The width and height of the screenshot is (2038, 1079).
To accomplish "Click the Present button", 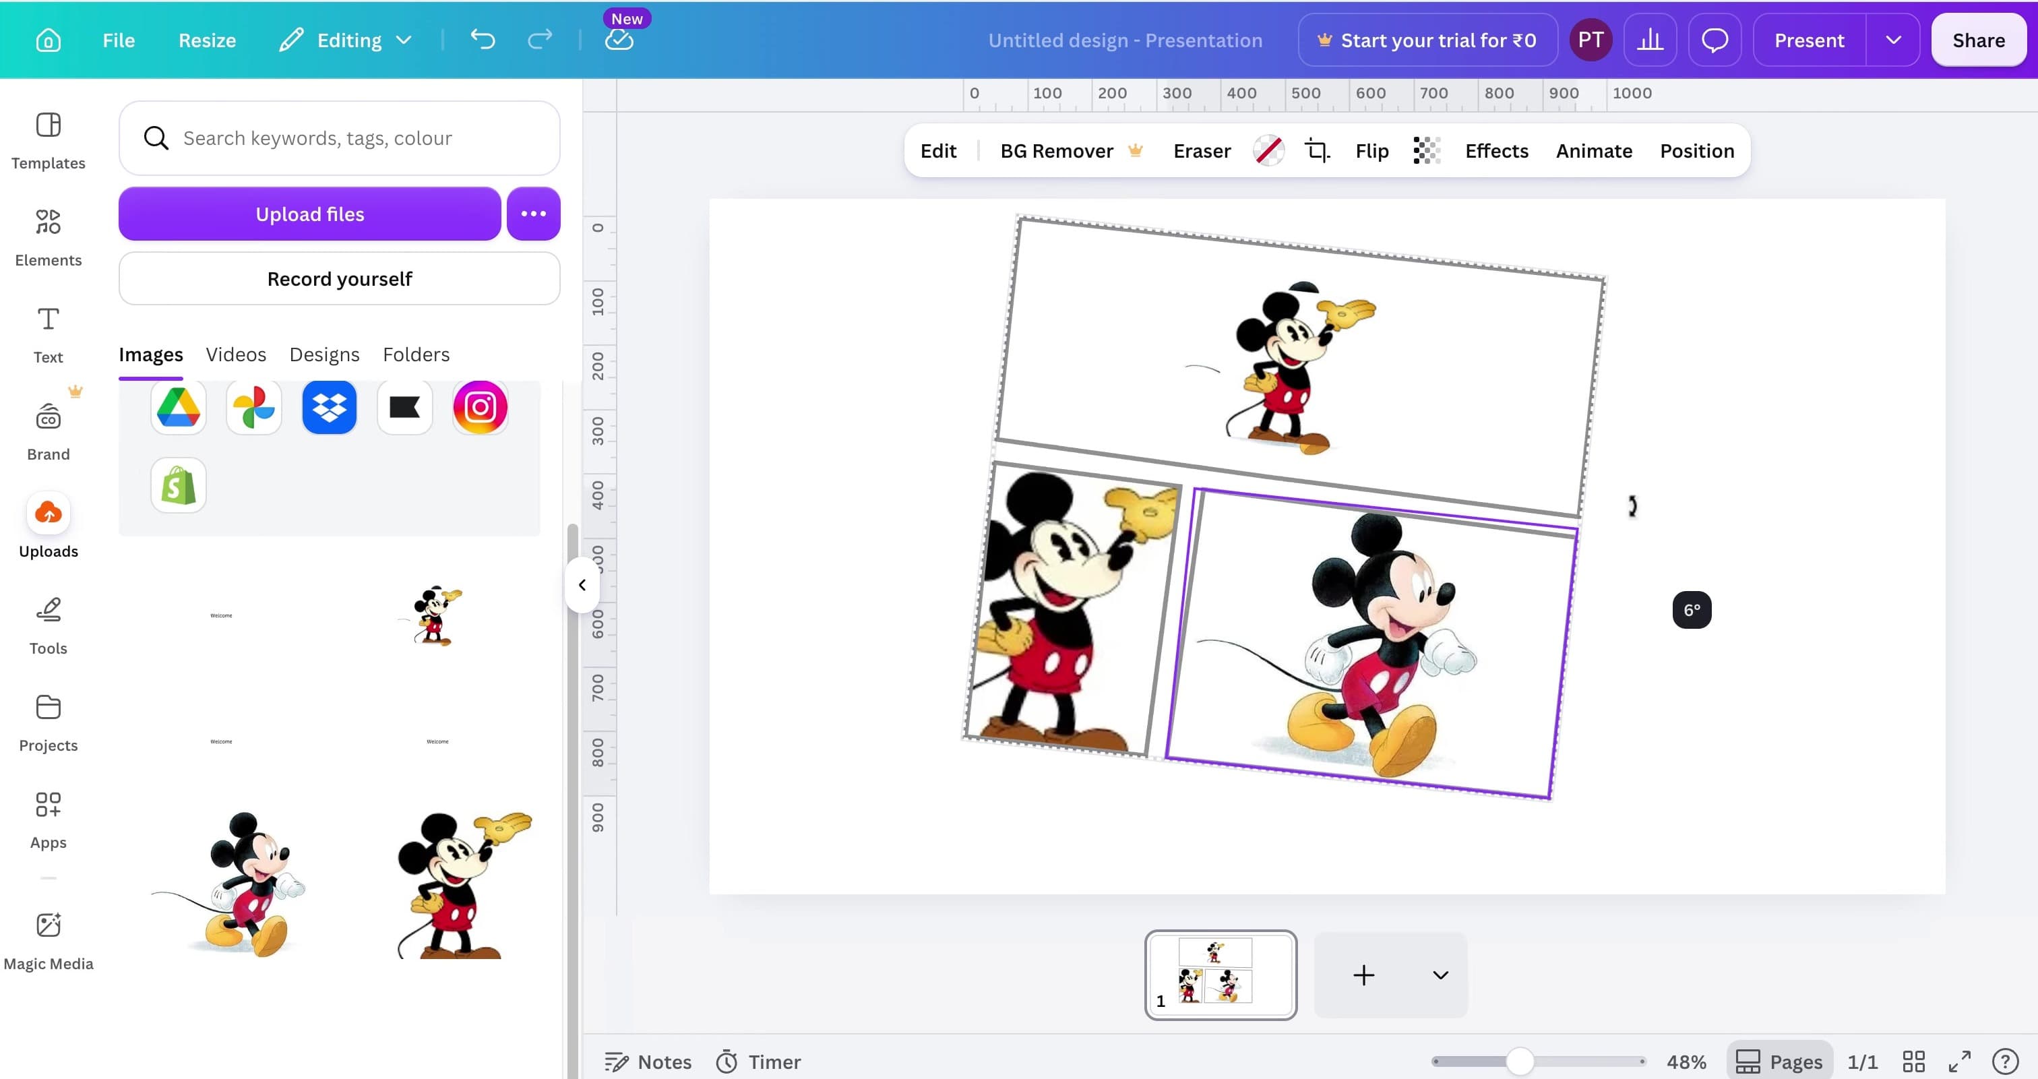I will [x=1810, y=40].
